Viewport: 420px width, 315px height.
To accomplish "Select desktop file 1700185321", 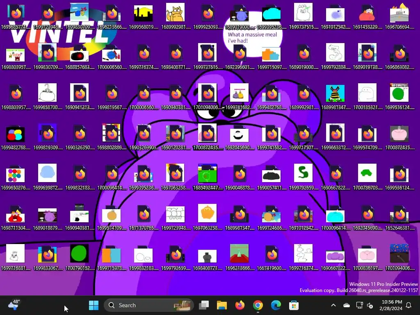I will [x=367, y=96].
